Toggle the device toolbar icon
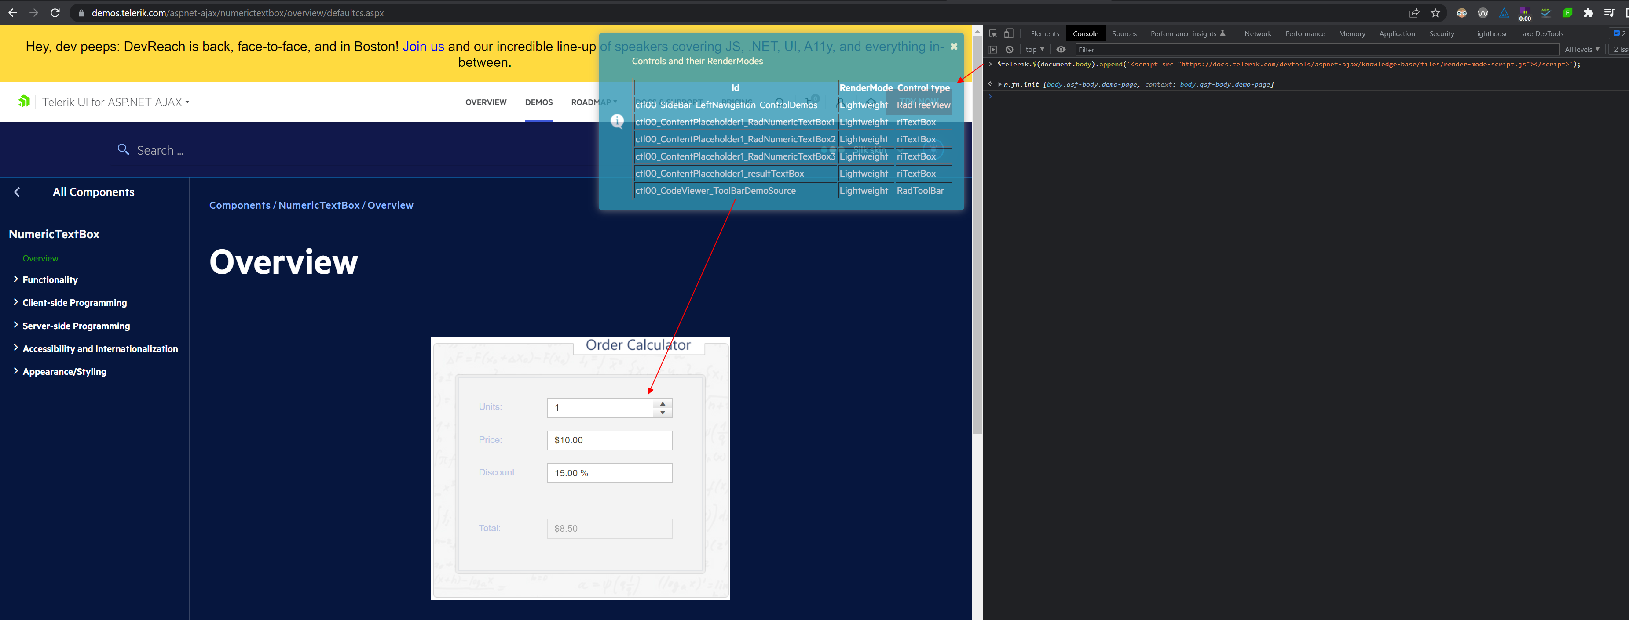This screenshot has width=1629, height=620. pyautogui.click(x=1009, y=33)
